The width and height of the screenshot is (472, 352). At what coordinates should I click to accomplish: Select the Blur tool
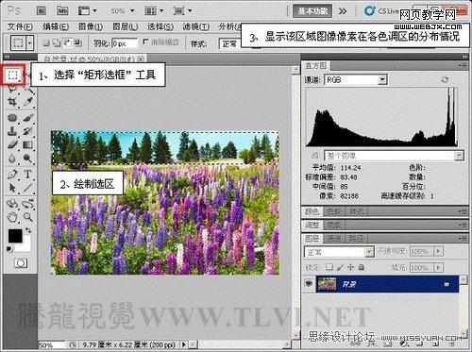click(x=12, y=159)
